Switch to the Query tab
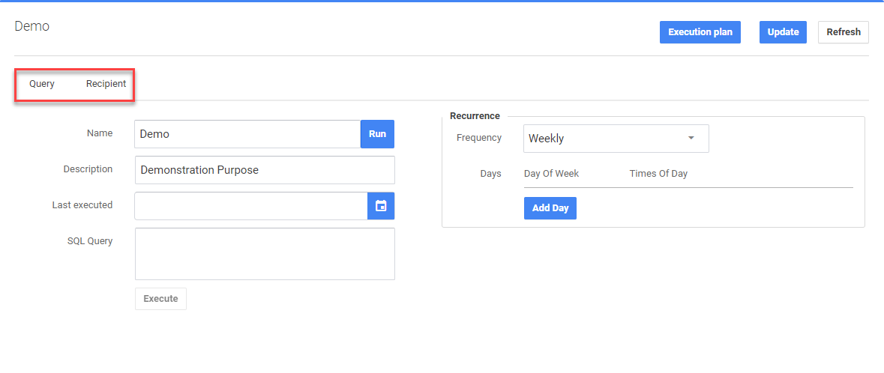 coord(42,84)
